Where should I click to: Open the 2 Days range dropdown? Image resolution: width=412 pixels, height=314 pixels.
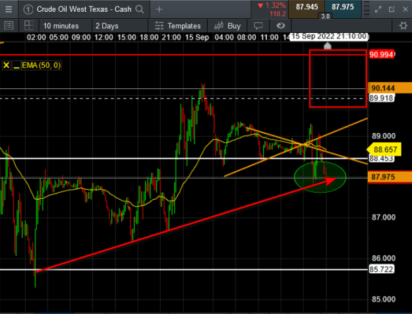pyautogui.click(x=120, y=26)
